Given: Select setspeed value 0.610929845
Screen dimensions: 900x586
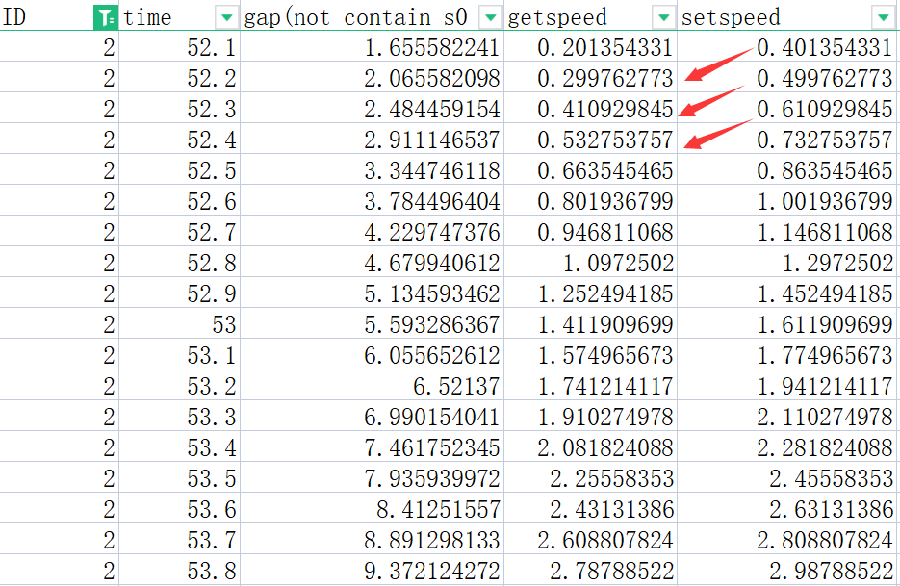Looking at the screenshot, I should tap(786, 109).
